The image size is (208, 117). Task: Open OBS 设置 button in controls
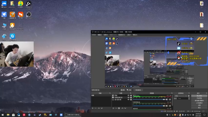pos(199,105)
